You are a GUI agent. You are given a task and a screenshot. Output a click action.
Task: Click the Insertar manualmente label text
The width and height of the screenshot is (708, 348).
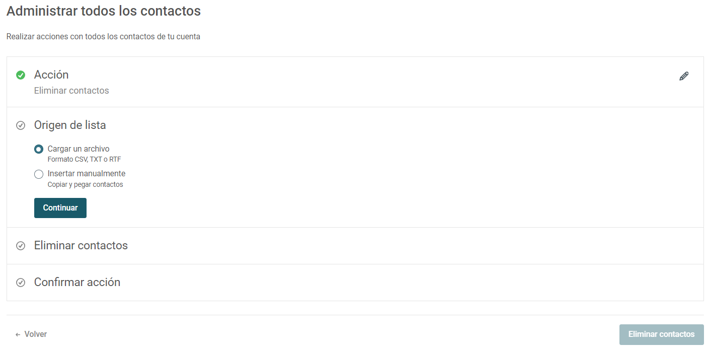(87, 173)
